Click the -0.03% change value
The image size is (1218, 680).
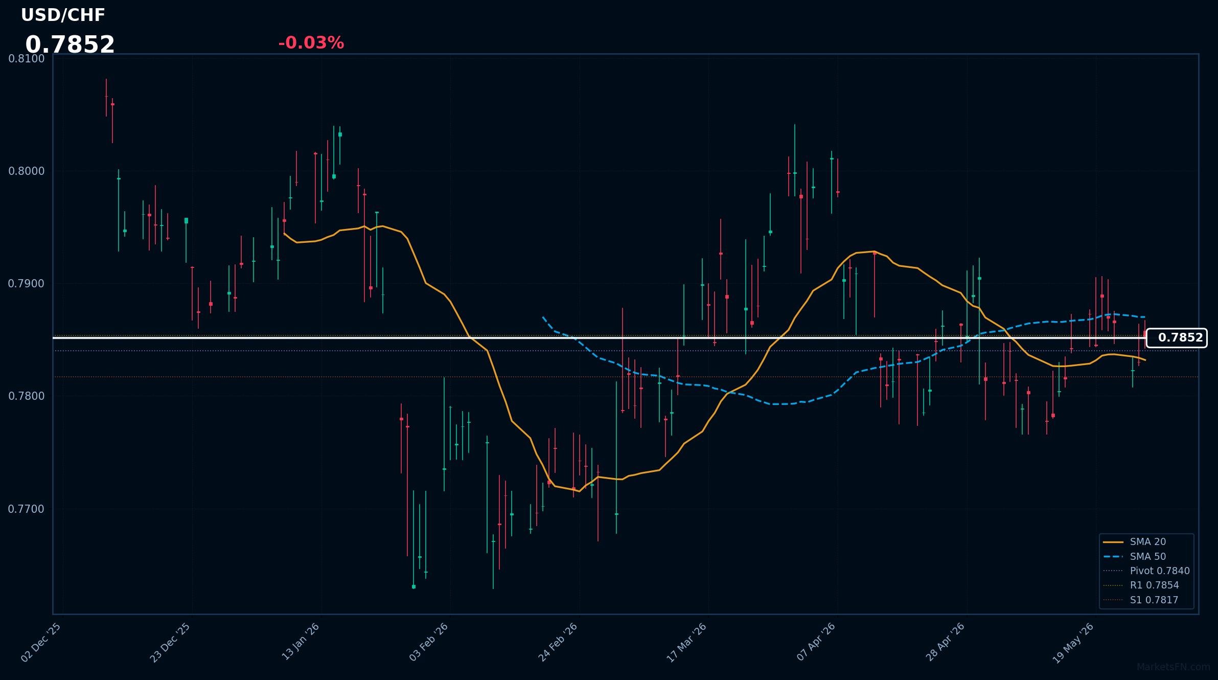311,43
